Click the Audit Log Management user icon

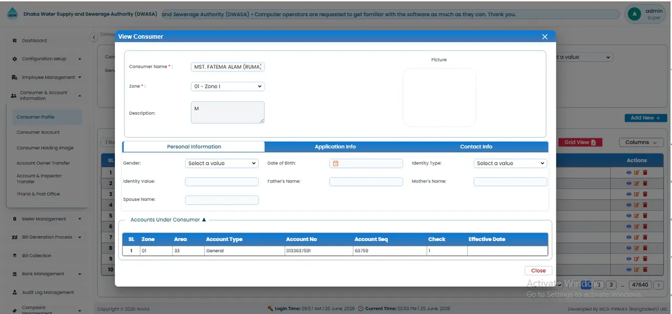pyautogui.click(x=15, y=293)
